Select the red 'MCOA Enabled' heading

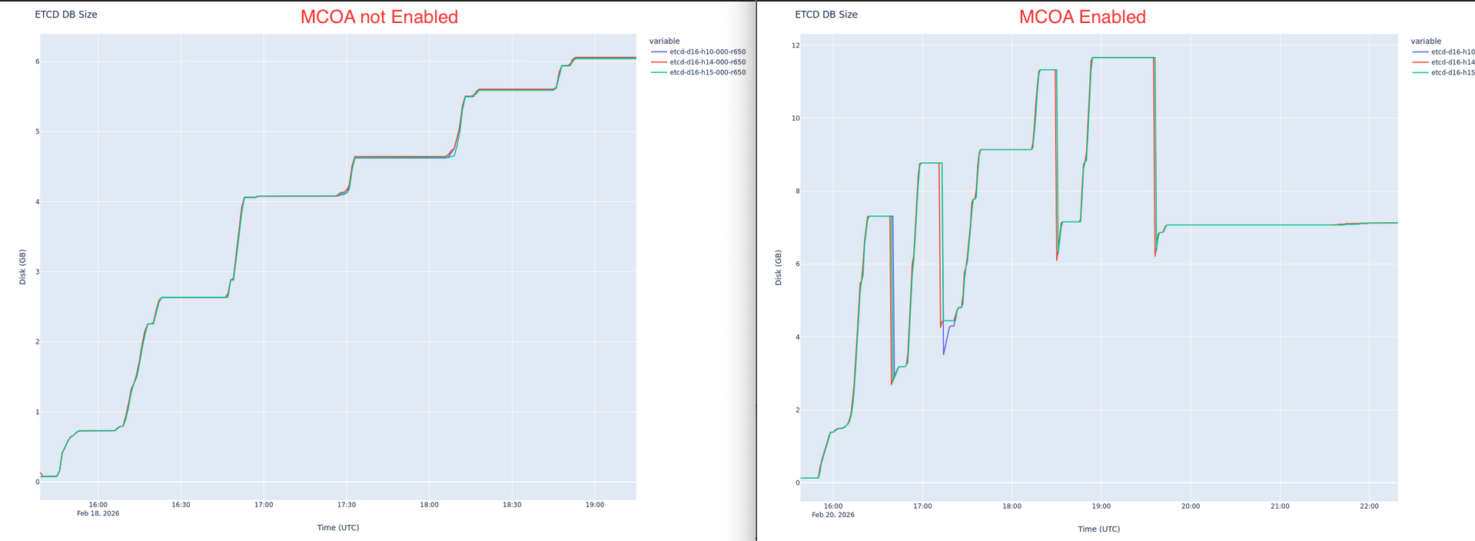[x=1082, y=17]
